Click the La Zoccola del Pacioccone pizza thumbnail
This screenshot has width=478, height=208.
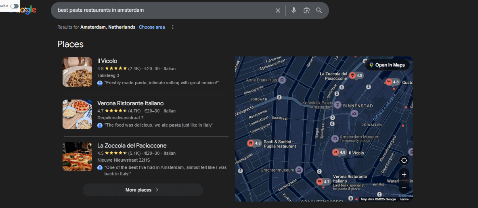[x=77, y=156]
